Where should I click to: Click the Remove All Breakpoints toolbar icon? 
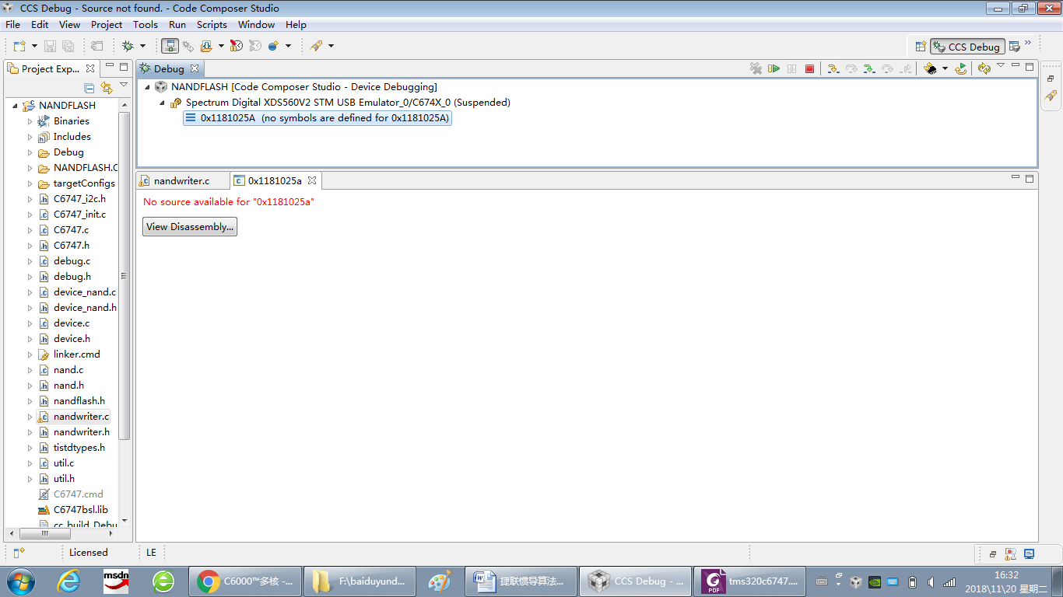click(237, 46)
